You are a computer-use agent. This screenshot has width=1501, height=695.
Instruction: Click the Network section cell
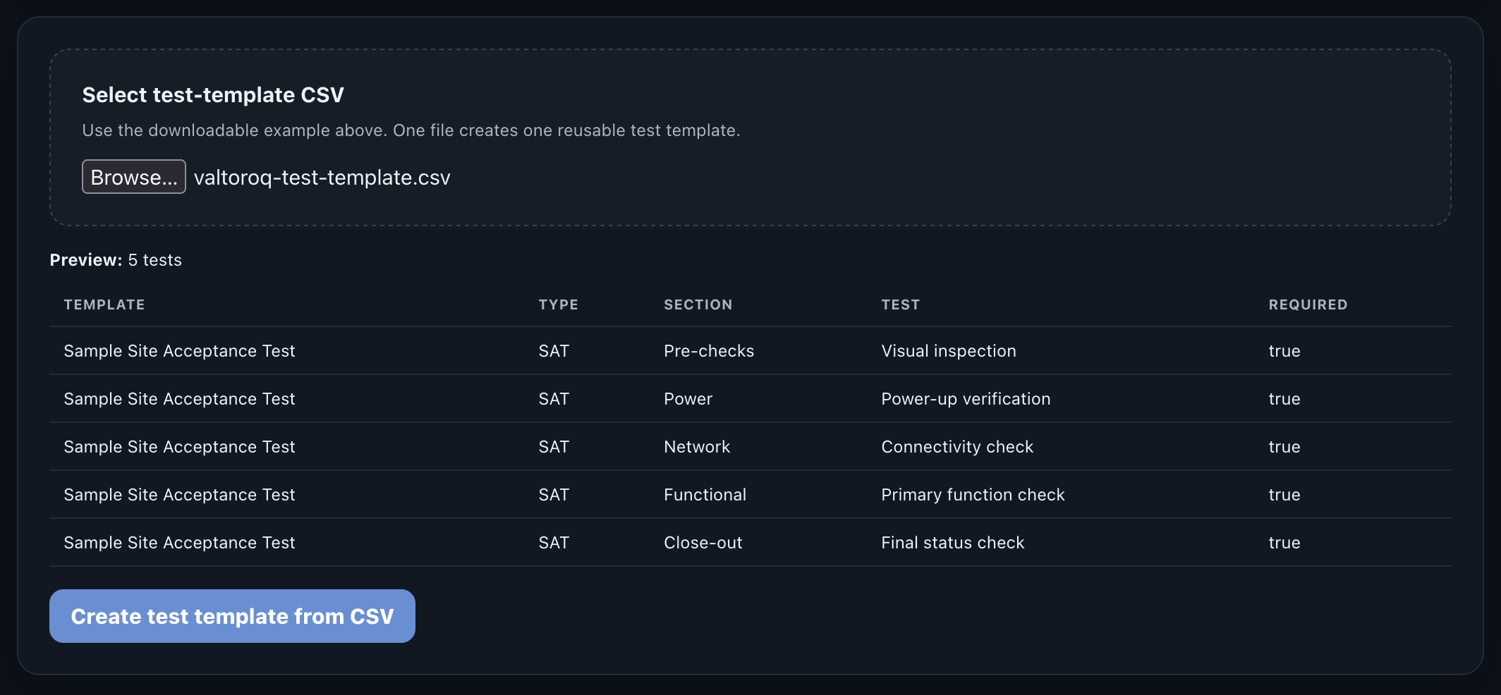[697, 447]
